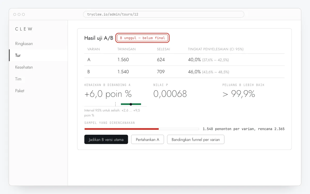The image size is (310, 194).
Task: Click the "Interval 95% untuk selisih" note
Action: [x=112, y=113]
